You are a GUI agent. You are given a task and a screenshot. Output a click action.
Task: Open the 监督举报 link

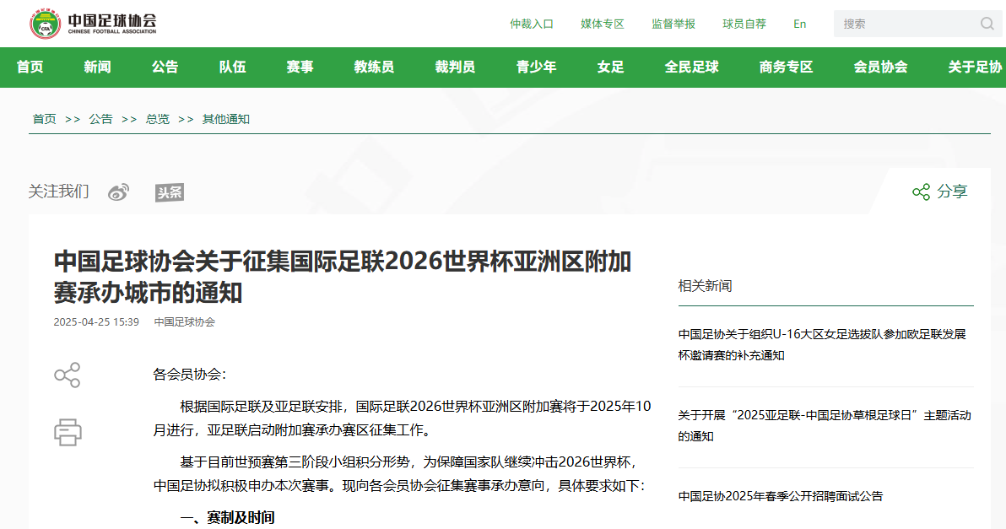coord(673,24)
